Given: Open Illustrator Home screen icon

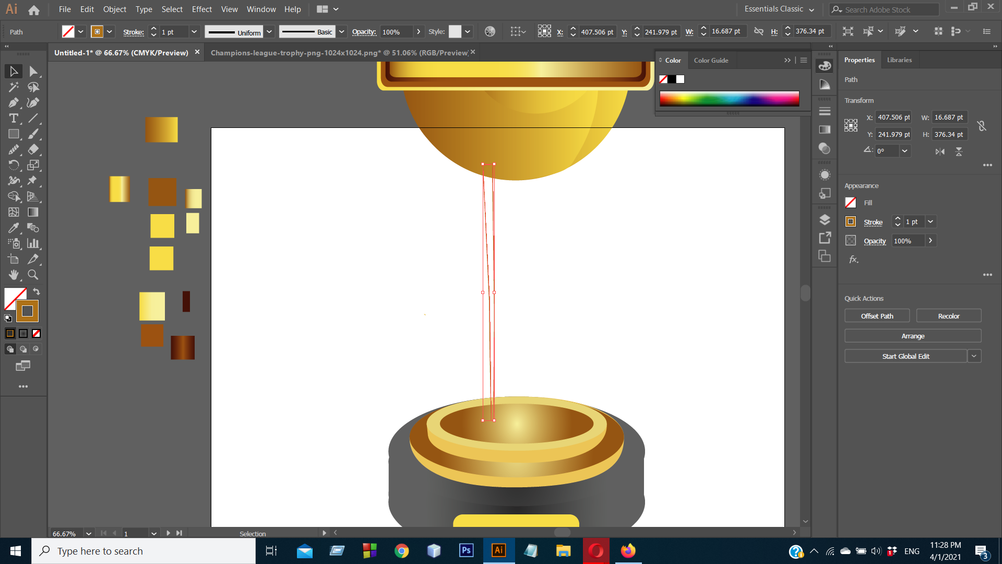Looking at the screenshot, I should 34,9.
